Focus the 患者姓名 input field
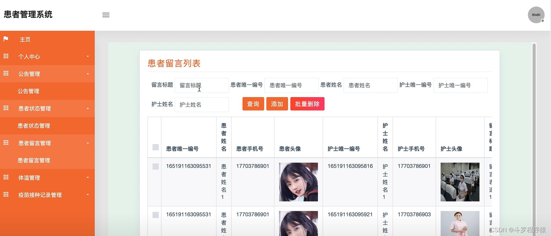Screen dimensions: 551x236 370,85
